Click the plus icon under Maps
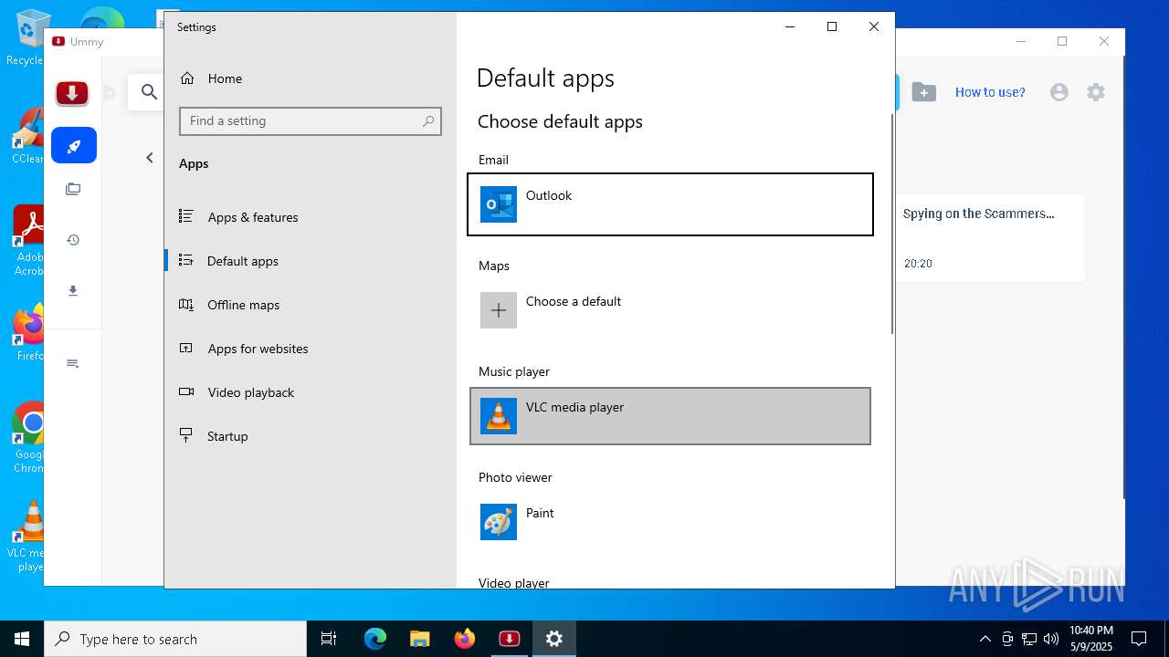The height and width of the screenshot is (657, 1169). click(x=499, y=310)
